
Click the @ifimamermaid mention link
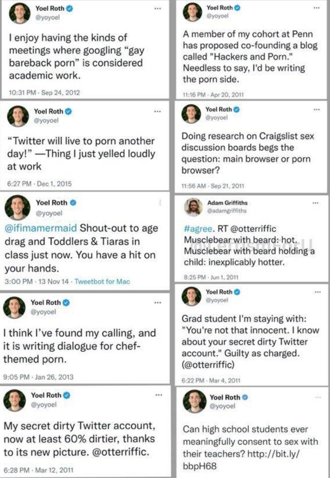(x=40, y=228)
